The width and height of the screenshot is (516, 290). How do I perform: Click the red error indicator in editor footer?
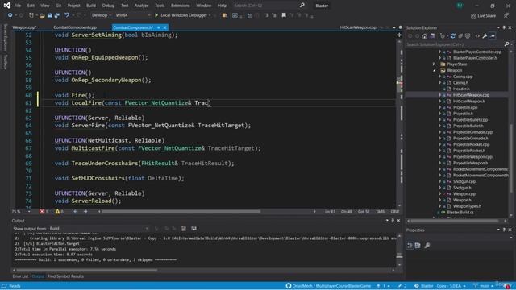[43, 211]
